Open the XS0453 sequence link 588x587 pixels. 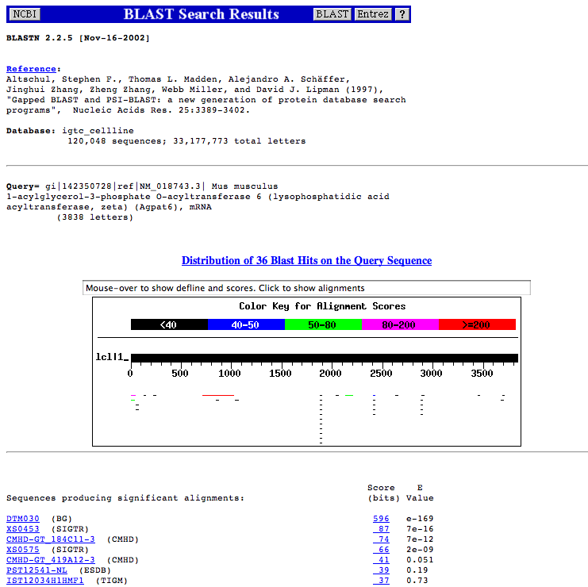click(x=22, y=529)
